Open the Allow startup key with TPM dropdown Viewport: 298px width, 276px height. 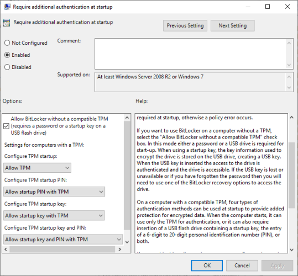coord(54,215)
